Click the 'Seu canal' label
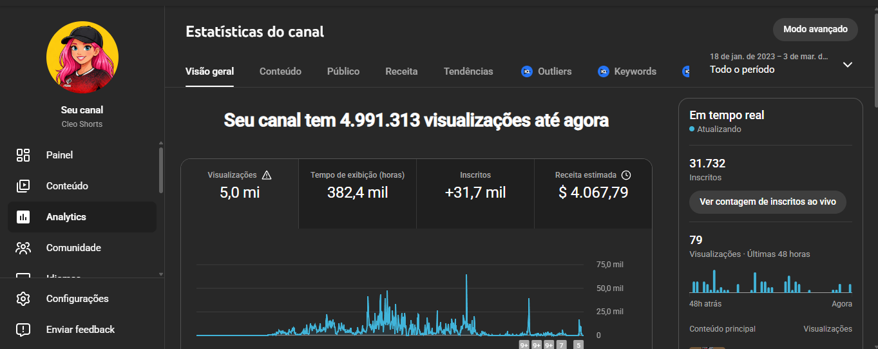878x349 pixels. pyautogui.click(x=82, y=110)
